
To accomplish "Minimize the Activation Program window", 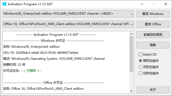I will click(x=142, y=4).
